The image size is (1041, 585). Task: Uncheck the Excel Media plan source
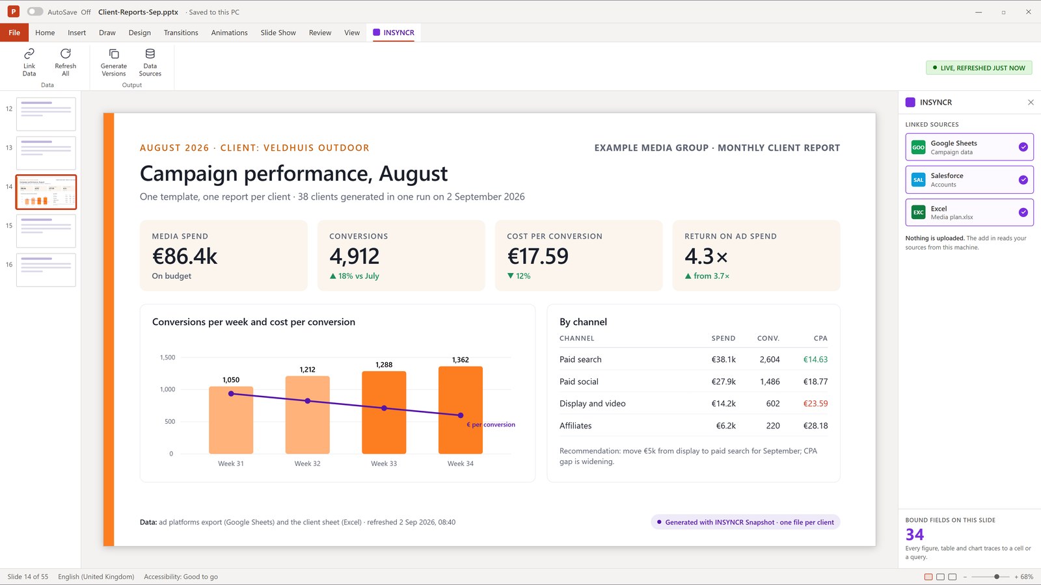[x=1023, y=213]
